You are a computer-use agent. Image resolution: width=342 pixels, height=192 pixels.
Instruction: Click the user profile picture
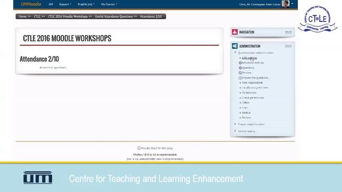pos(285,4)
